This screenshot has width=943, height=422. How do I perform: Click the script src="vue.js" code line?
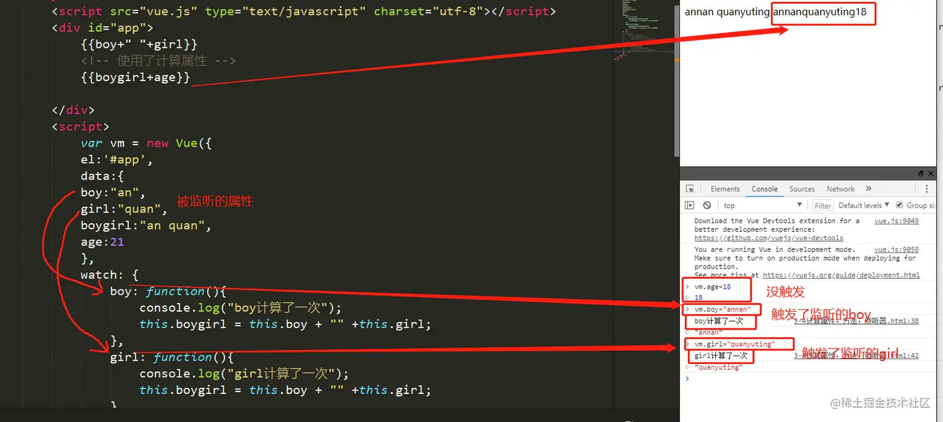pos(304,12)
